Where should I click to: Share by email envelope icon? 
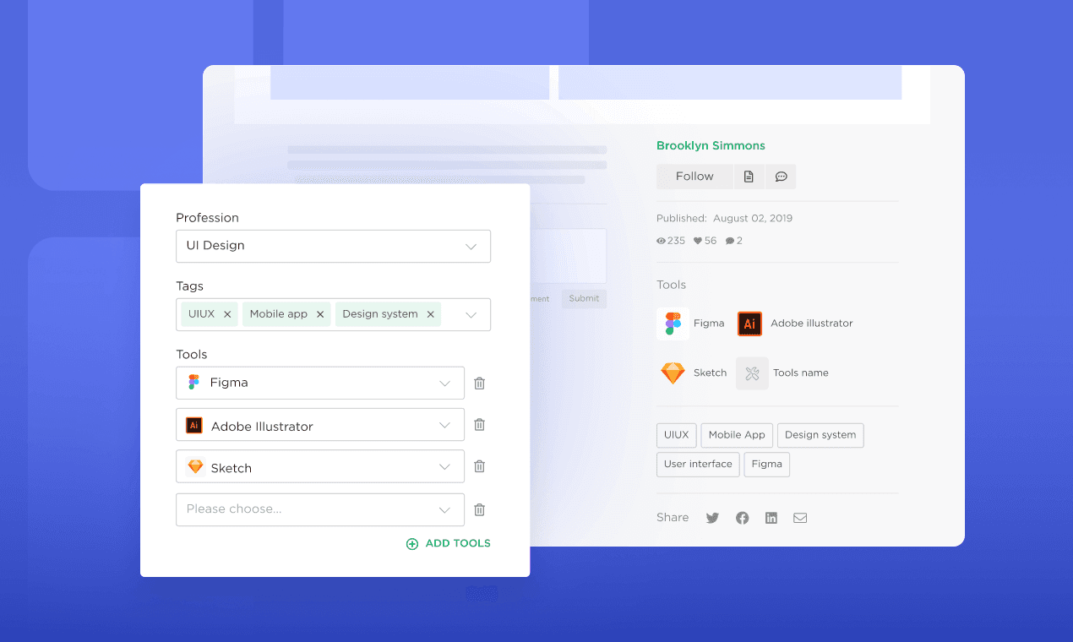[800, 518]
